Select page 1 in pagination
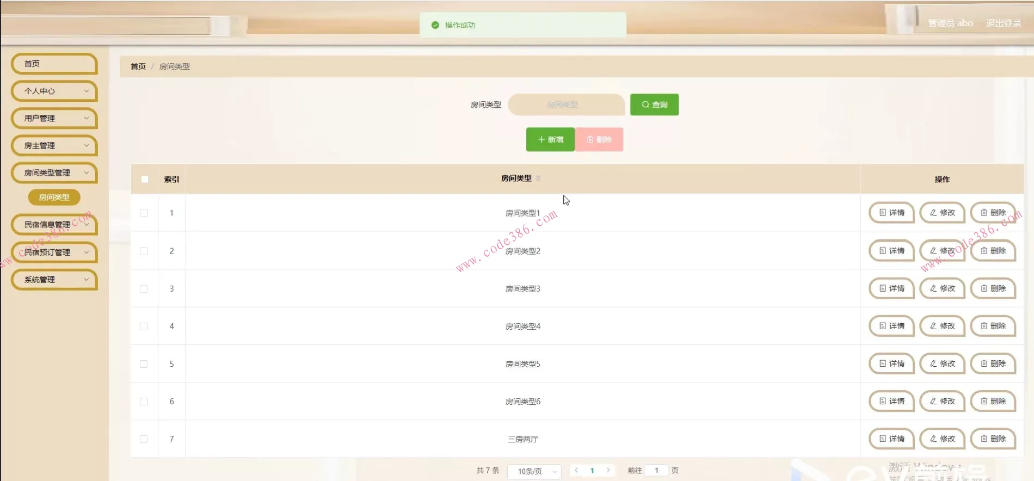1034x481 pixels. 592,470
